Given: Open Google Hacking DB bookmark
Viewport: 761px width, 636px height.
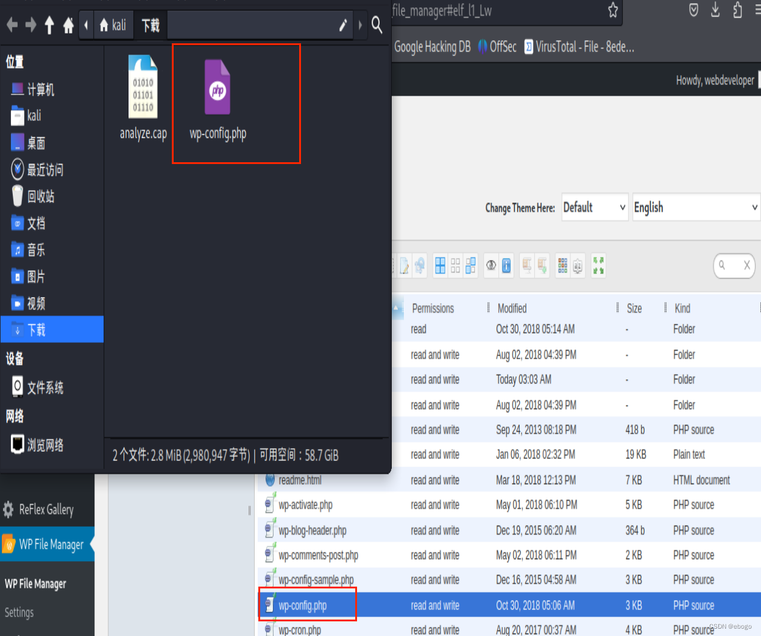Looking at the screenshot, I should (433, 47).
